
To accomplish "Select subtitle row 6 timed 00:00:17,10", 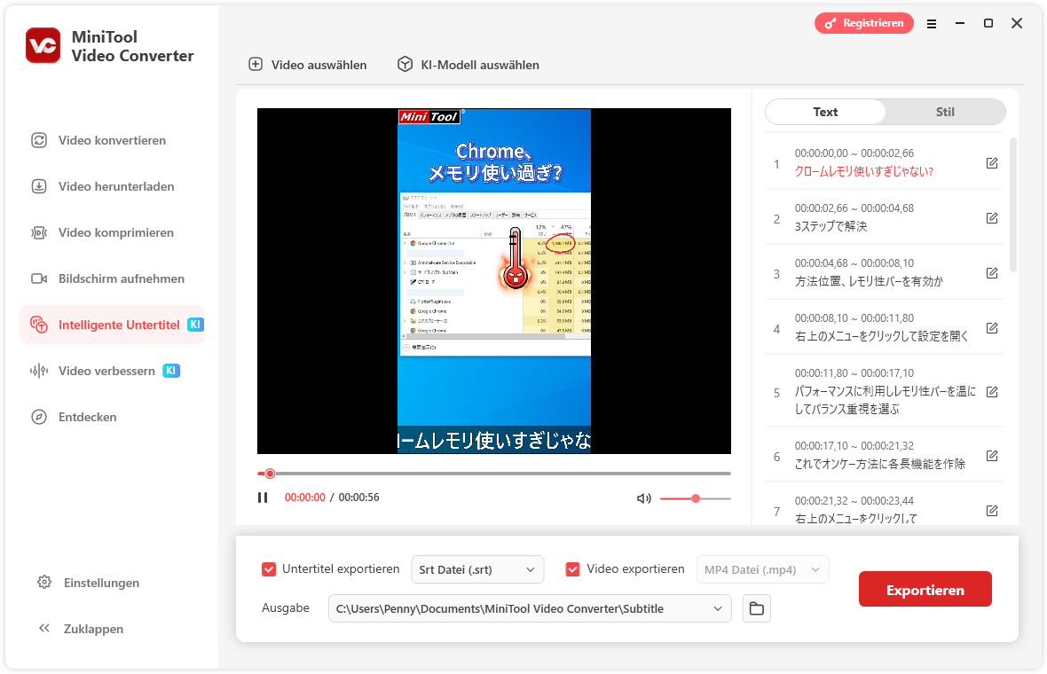I will point(884,455).
